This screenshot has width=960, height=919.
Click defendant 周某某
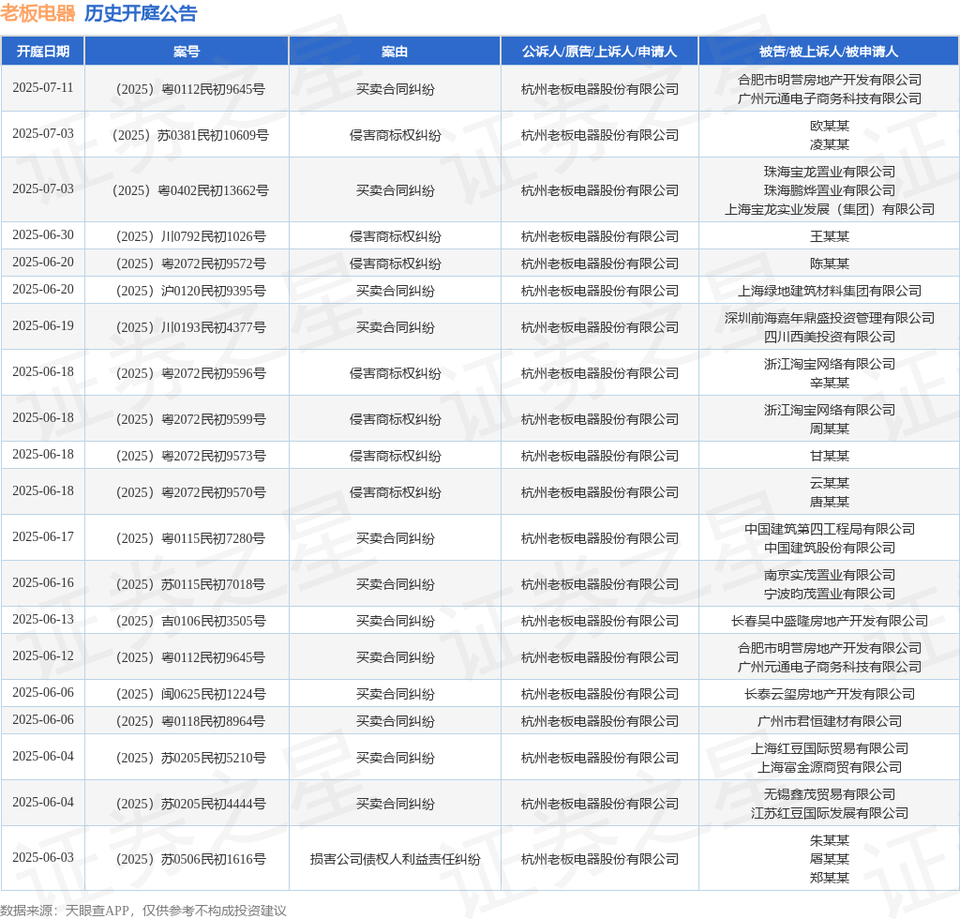pyautogui.click(x=829, y=429)
